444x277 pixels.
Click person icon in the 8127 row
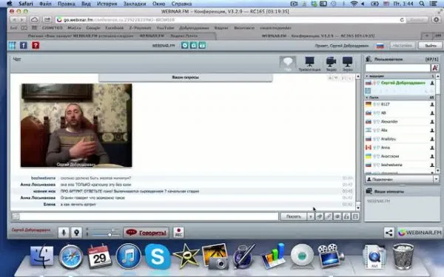tap(432, 104)
